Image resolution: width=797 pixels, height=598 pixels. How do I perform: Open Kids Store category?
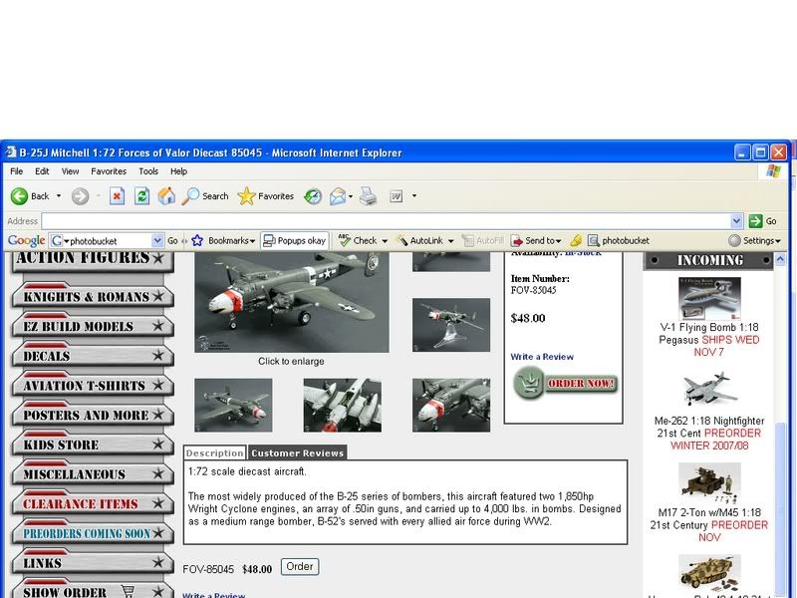click(93, 444)
